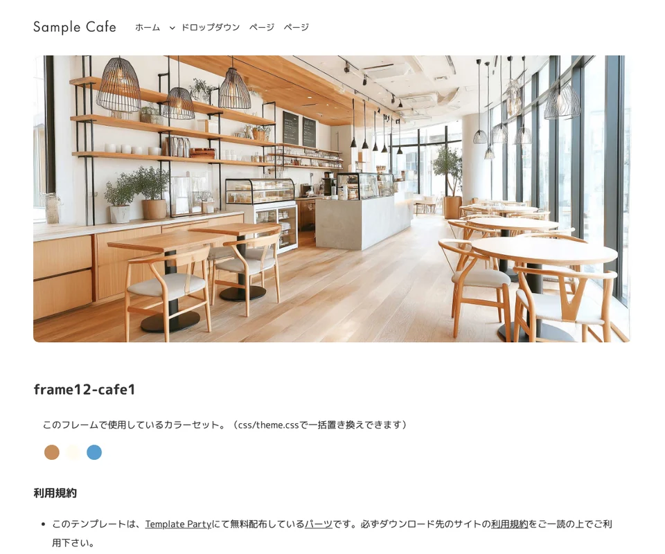Click the bold 利用規約 section heading

[x=55, y=493]
